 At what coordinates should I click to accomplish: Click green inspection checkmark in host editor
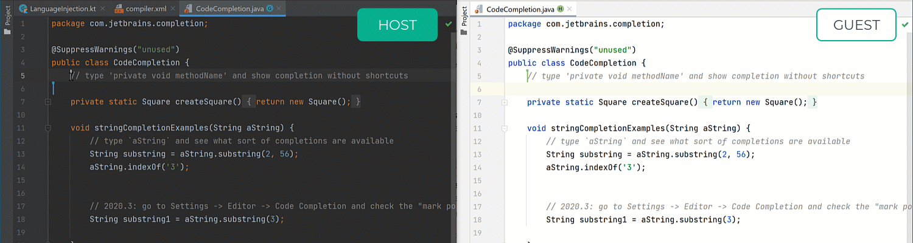tap(448, 24)
